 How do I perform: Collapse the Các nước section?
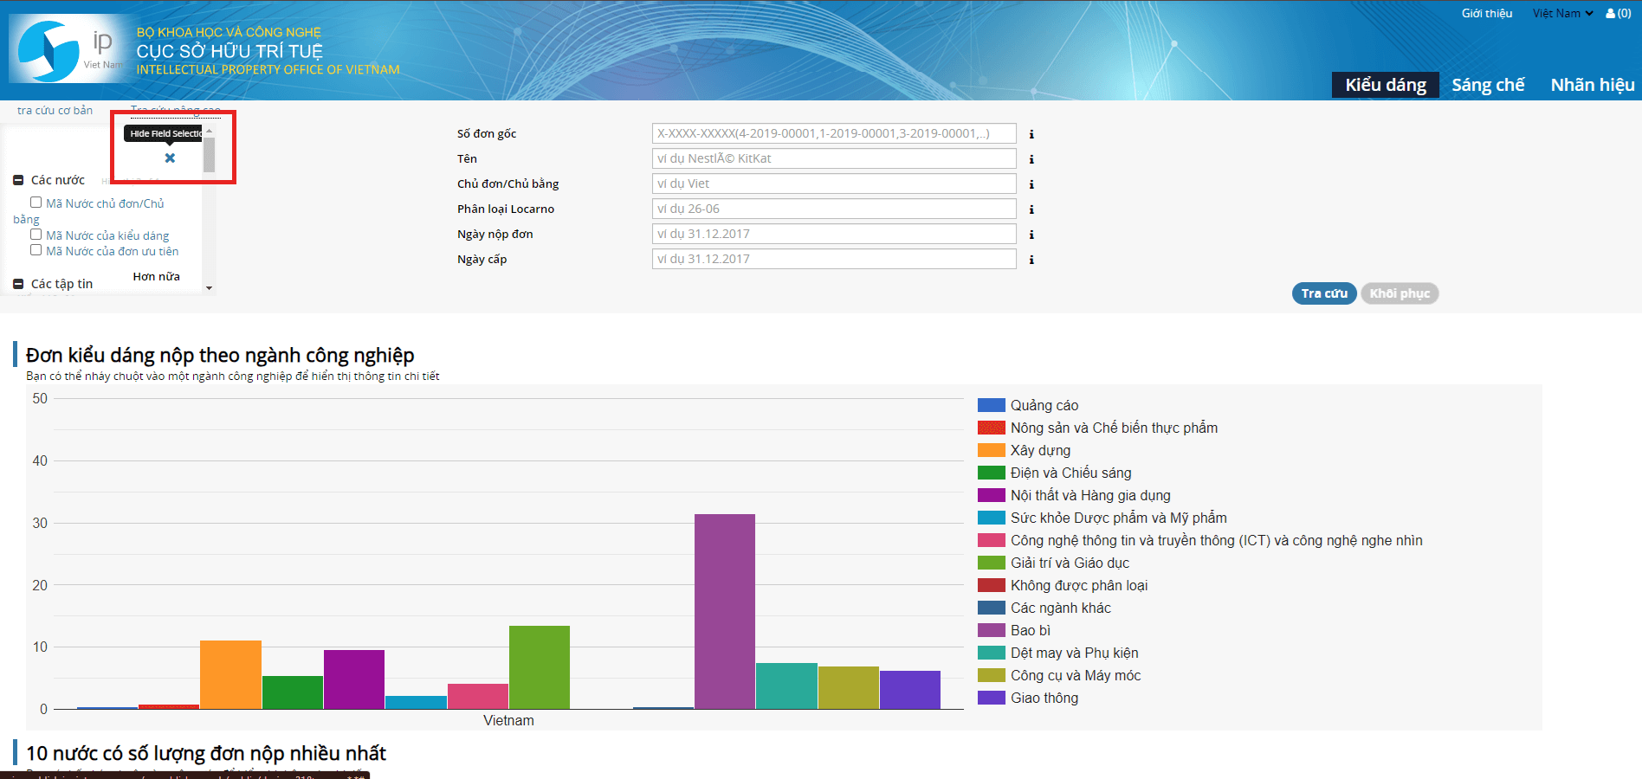pos(18,180)
